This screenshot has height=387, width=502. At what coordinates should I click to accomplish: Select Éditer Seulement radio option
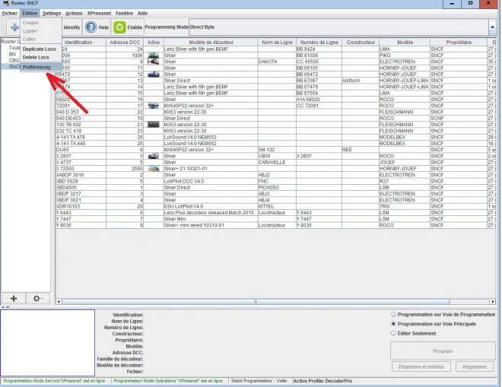click(x=393, y=333)
